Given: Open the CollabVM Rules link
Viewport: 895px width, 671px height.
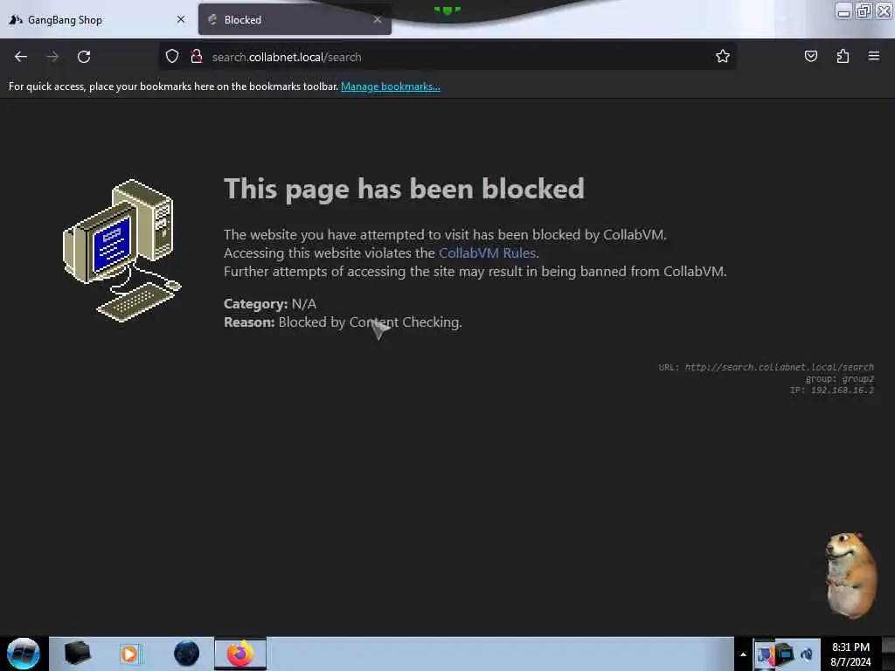Looking at the screenshot, I should pyautogui.click(x=487, y=252).
